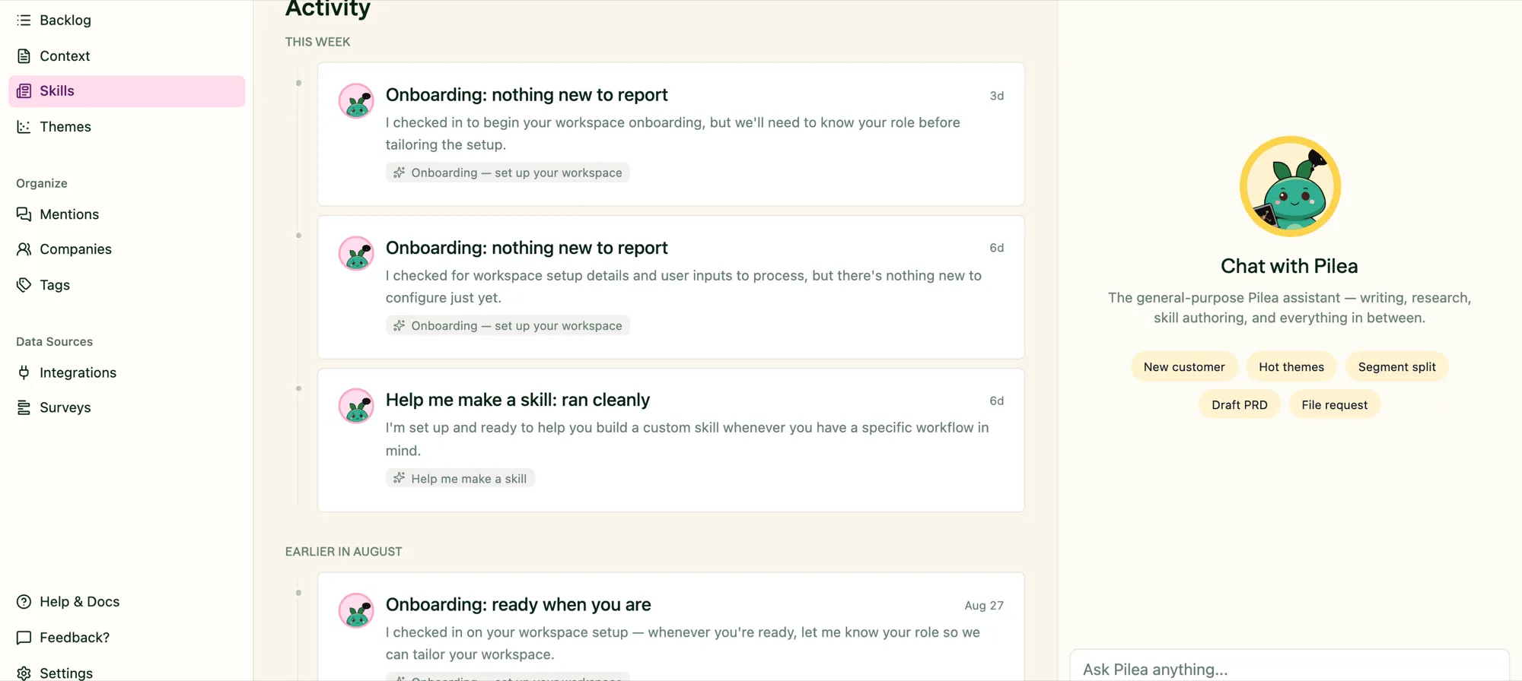Click the Context document icon
Viewport: 1522px width, 681px height.
click(x=24, y=56)
